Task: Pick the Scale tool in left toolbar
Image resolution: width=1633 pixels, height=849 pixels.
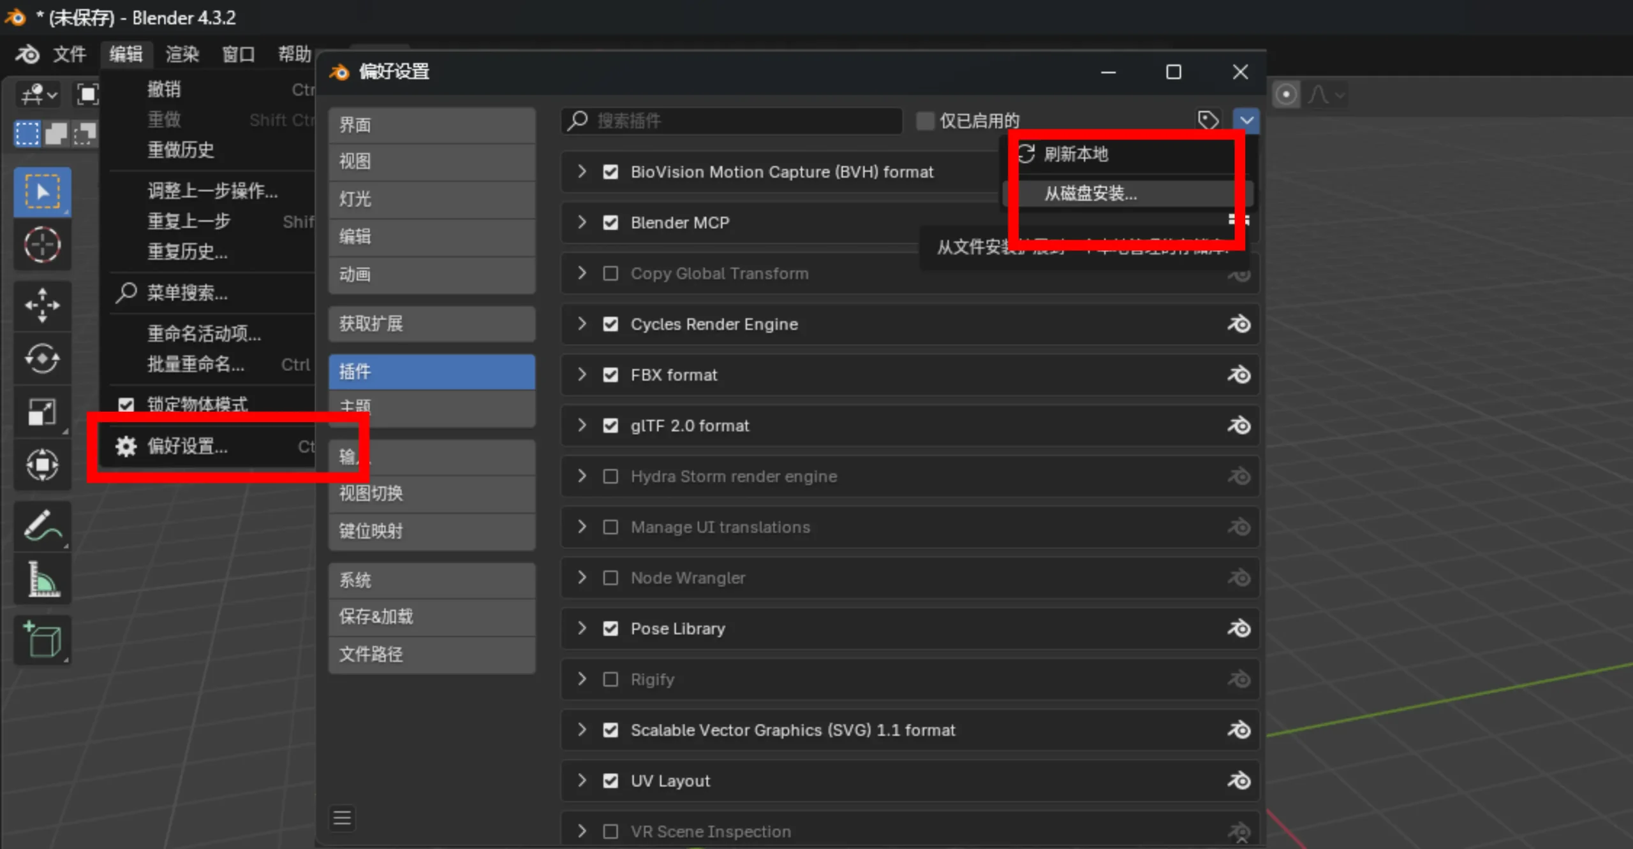Action: tap(42, 412)
